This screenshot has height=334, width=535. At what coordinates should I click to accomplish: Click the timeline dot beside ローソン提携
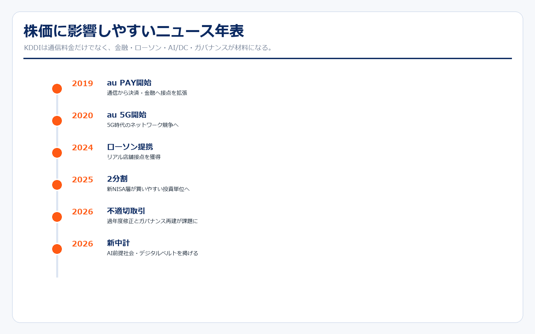point(57,153)
